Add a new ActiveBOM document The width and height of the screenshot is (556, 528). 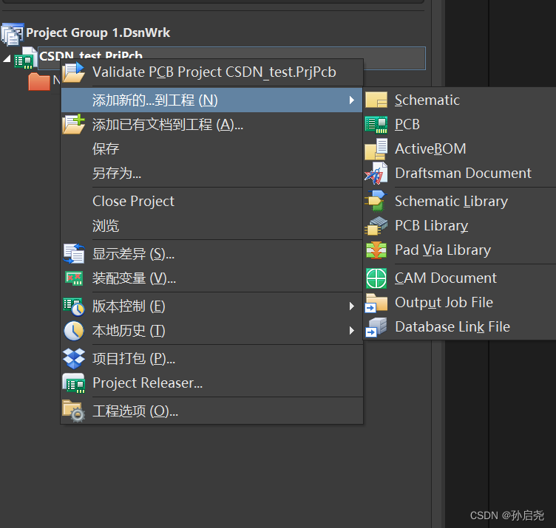460,148
